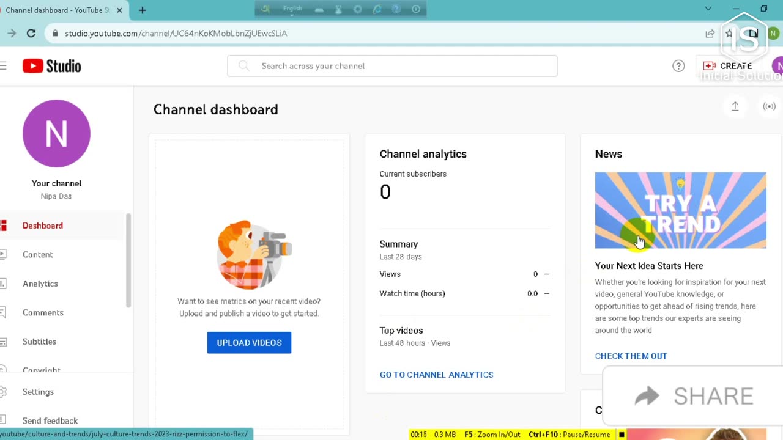Click the 'Nipa Das' channel name

pyautogui.click(x=56, y=196)
